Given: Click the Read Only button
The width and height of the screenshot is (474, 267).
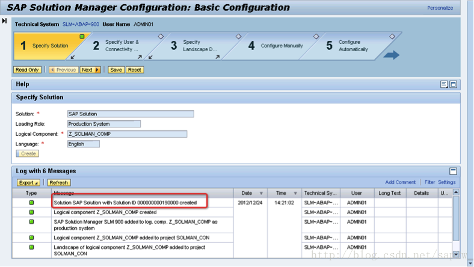Looking at the screenshot, I should 27,70.
